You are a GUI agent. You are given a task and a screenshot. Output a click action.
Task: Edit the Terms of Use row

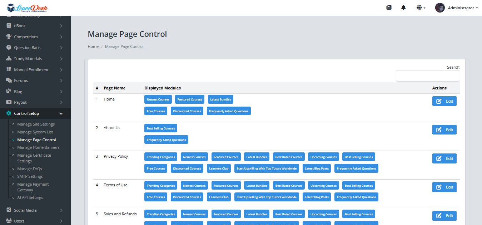pos(444,187)
